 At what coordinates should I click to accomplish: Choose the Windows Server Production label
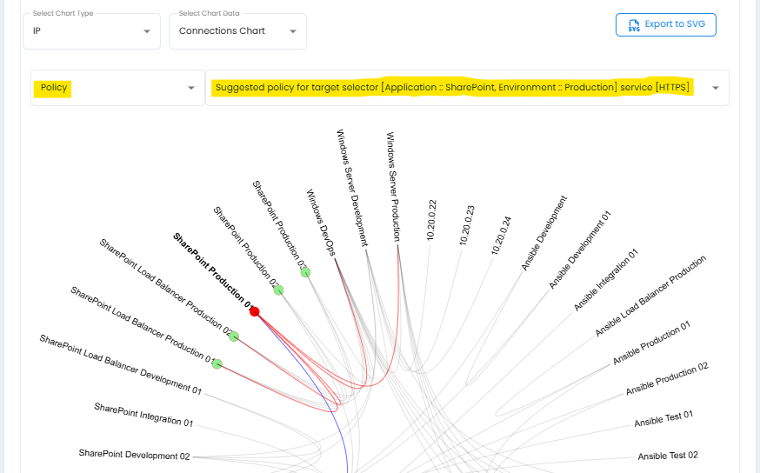[x=394, y=186]
